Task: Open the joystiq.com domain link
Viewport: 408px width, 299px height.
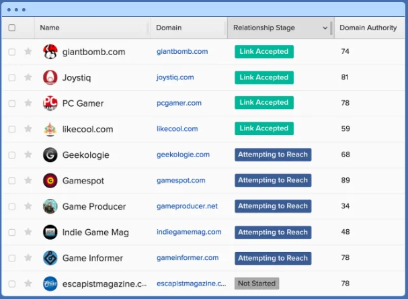Action: click(x=175, y=77)
